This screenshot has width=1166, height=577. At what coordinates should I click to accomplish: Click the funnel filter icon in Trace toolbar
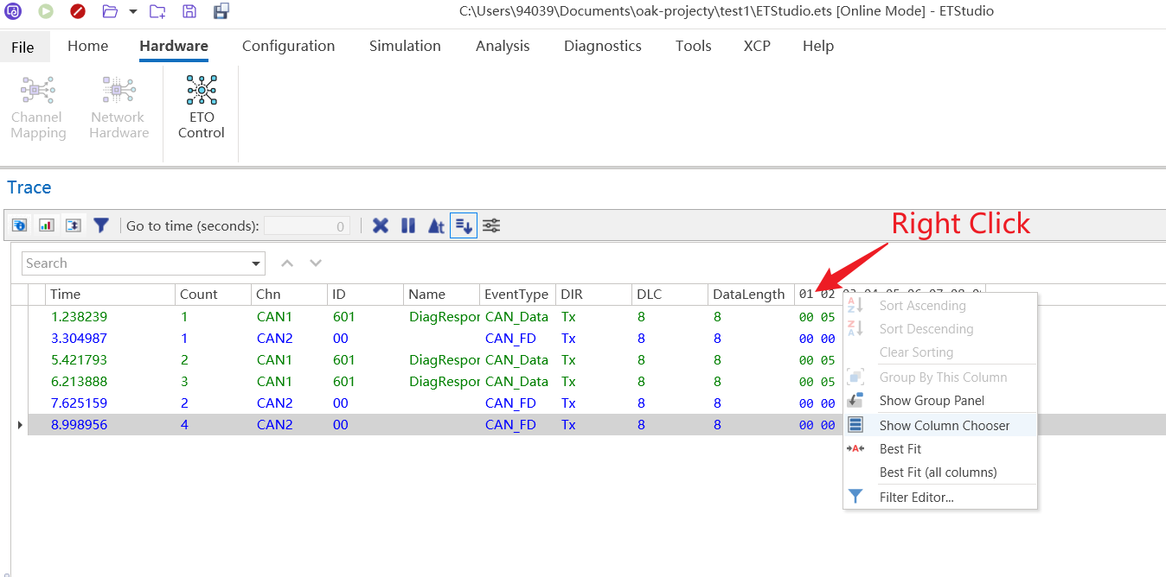(x=101, y=225)
